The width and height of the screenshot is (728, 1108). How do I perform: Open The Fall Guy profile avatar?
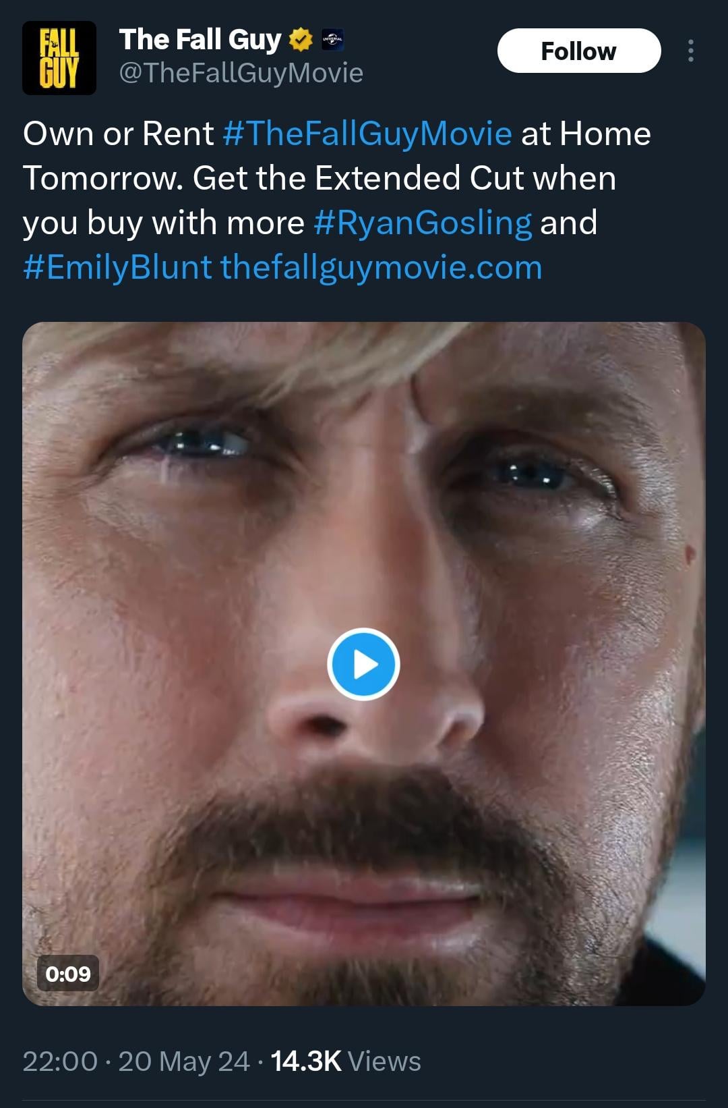59,58
